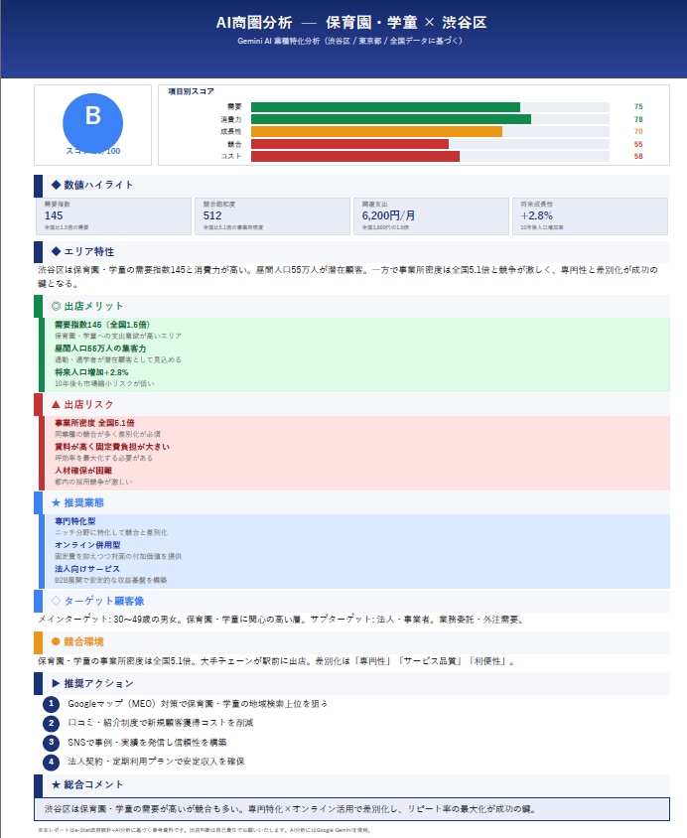Click the merit item 昼間人口55万人の集客力
687x838 pixels.
coord(100,349)
